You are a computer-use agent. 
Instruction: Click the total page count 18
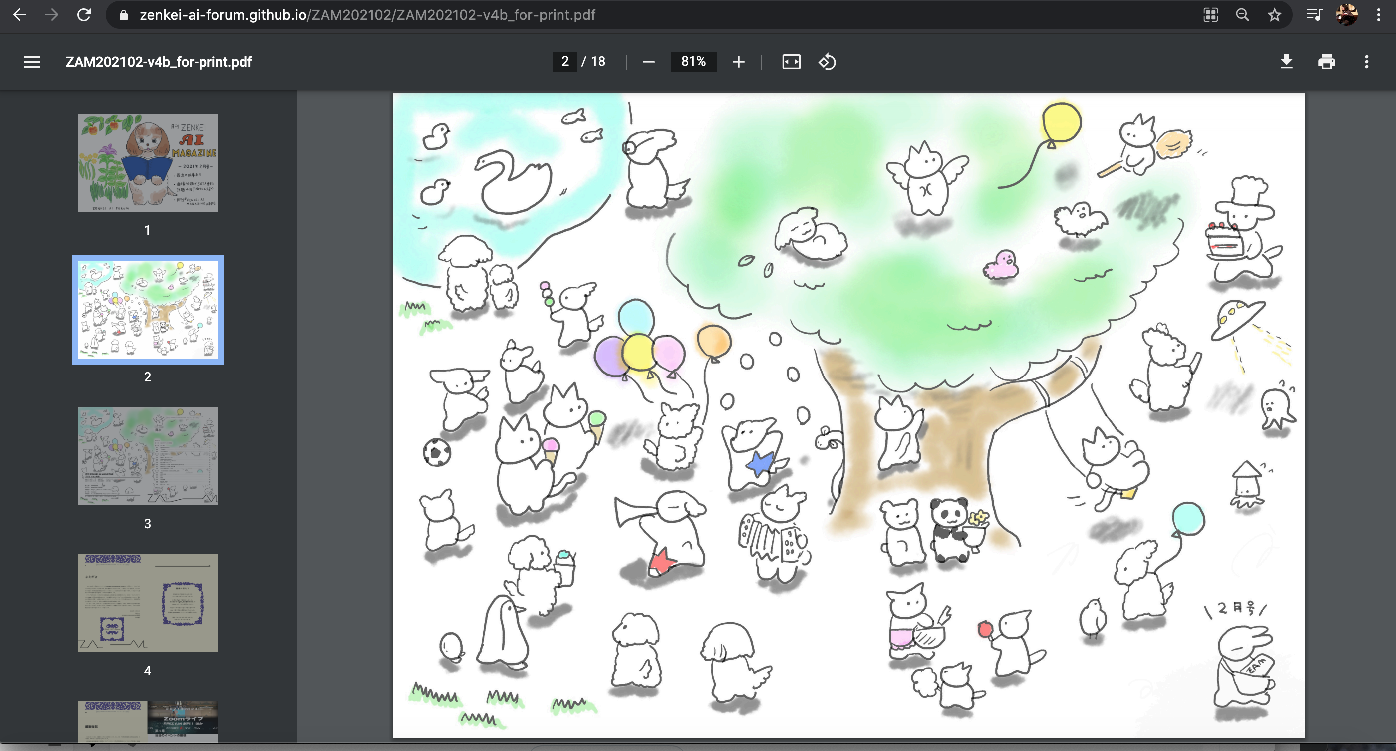598,62
